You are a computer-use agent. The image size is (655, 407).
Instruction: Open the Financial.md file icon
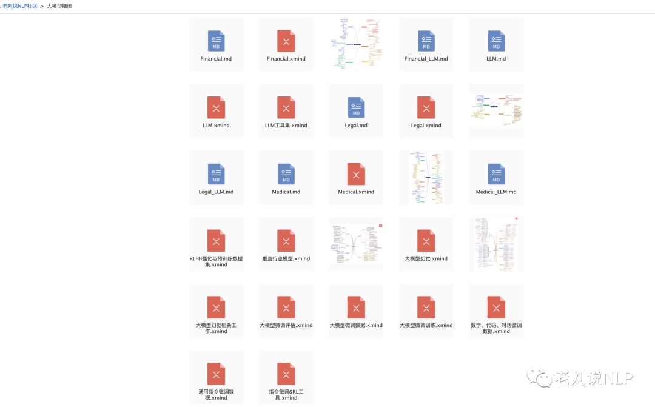216,41
